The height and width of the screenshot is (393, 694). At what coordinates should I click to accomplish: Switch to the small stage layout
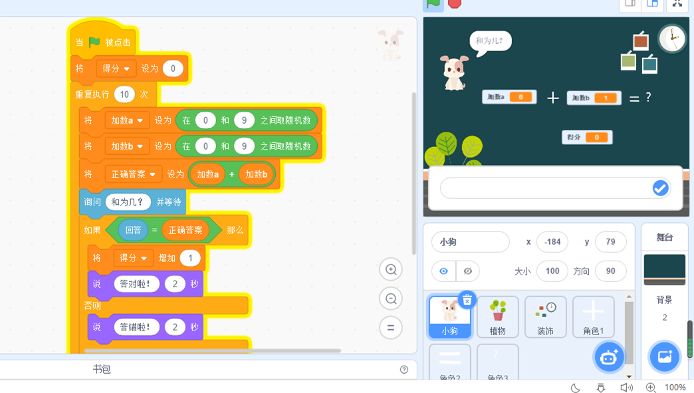click(x=630, y=4)
